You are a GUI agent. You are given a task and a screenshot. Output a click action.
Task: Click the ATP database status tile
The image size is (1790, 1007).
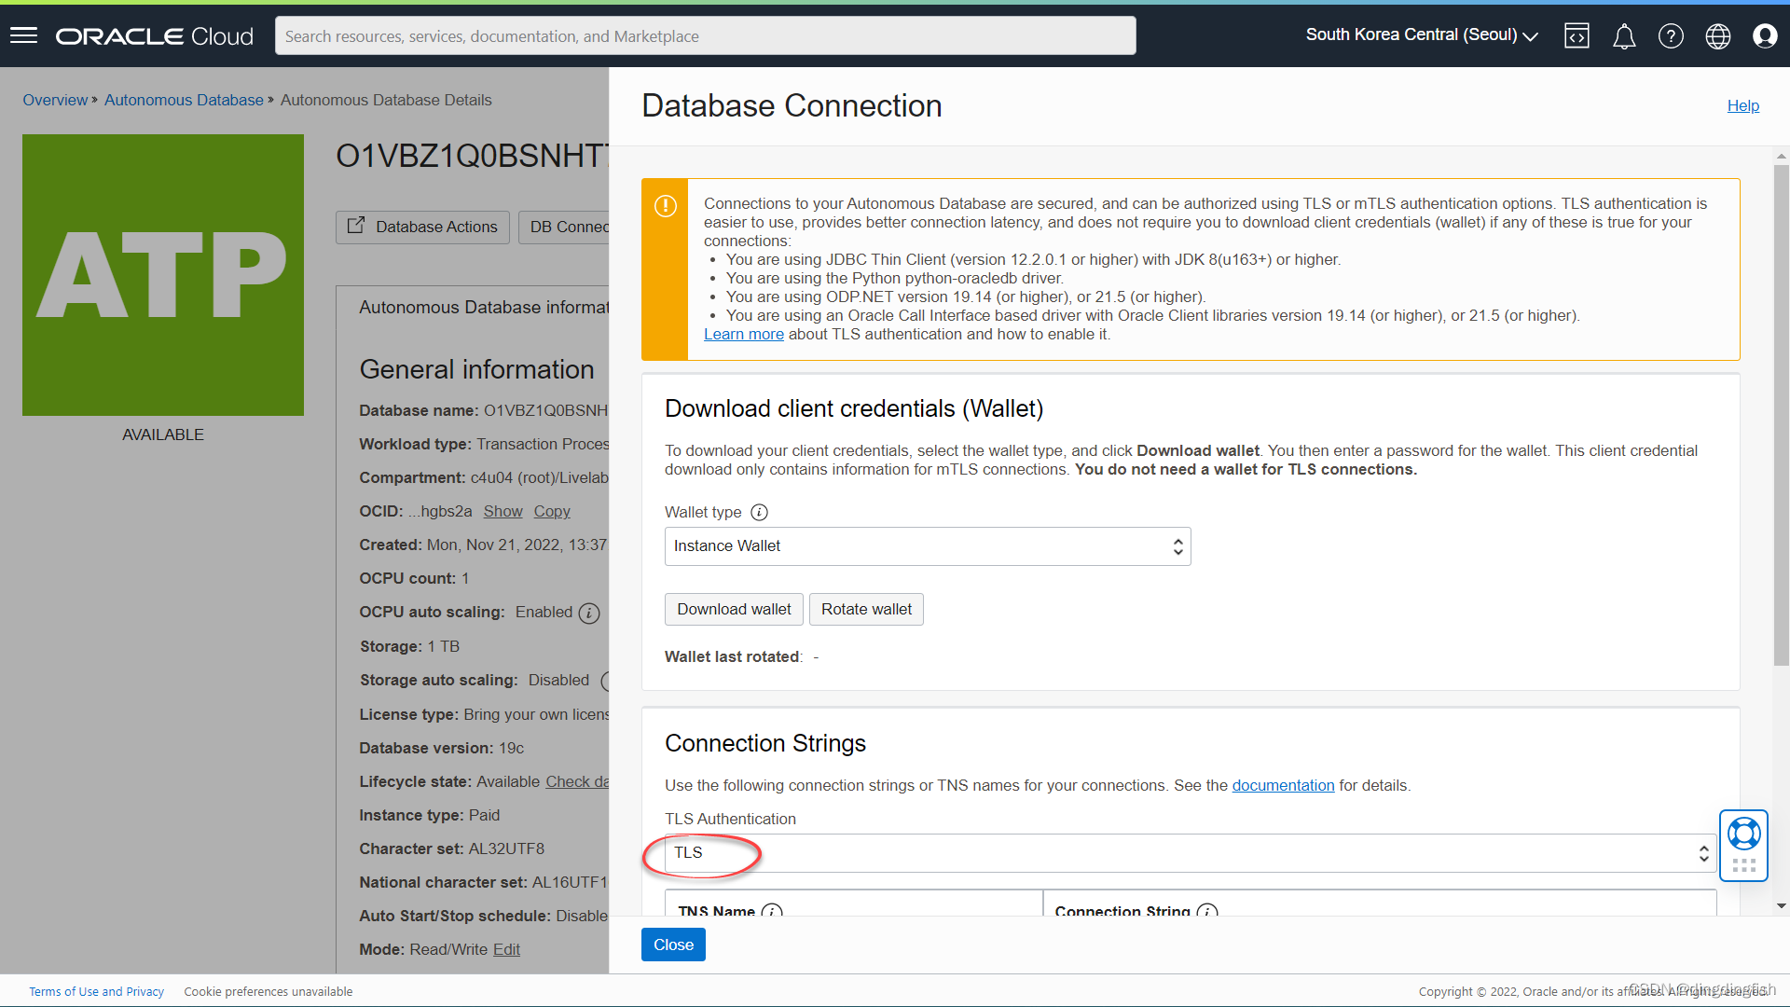pos(163,275)
